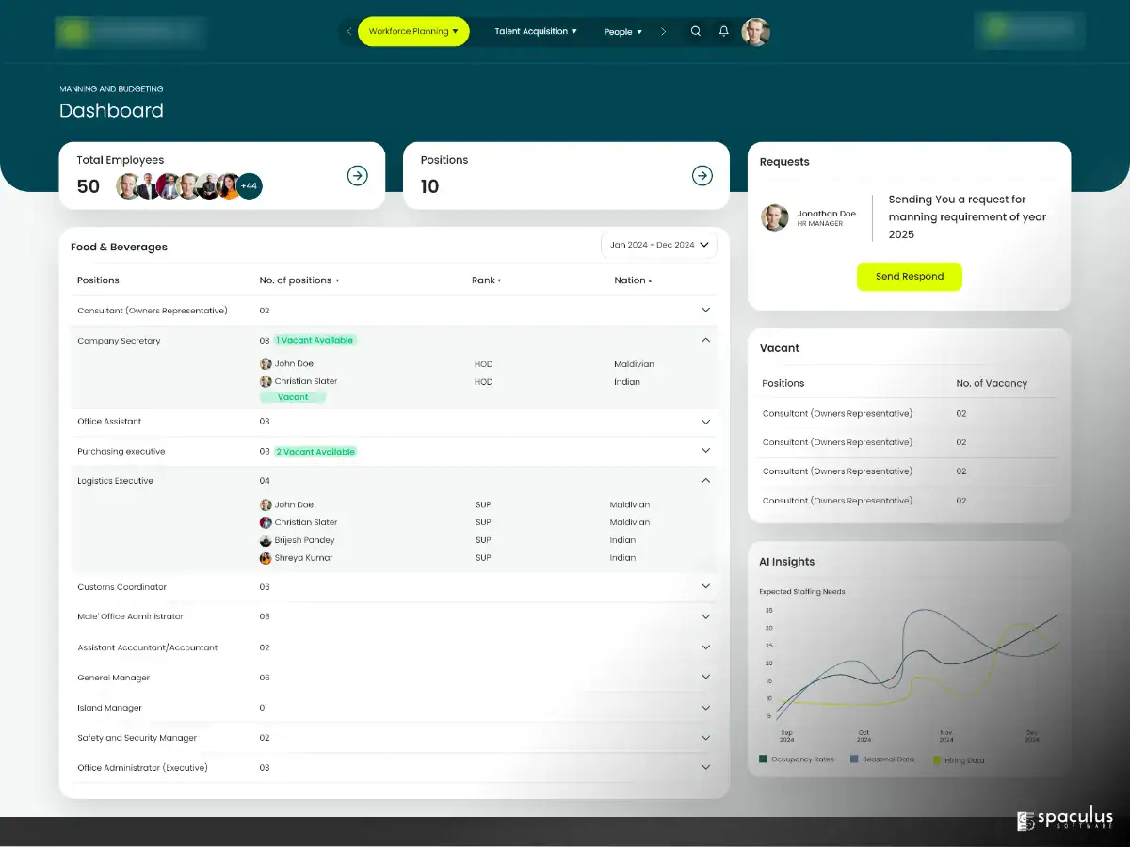1130x847 pixels.
Task: Click the Hiring Data legend swatch
Action: click(937, 759)
